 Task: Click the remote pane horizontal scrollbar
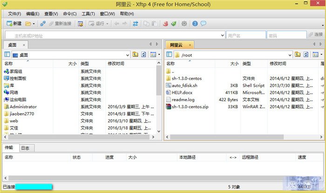[x=227, y=137]
